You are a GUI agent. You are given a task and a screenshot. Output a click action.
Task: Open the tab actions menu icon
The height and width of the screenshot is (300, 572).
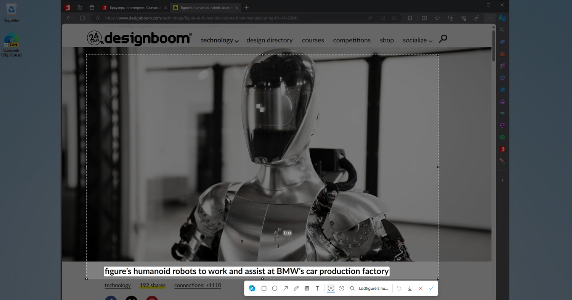[x=92, y=8]
